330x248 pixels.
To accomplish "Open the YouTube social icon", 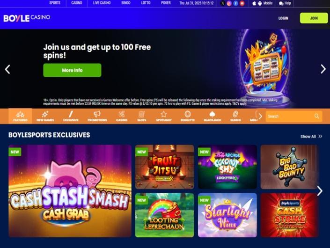I will (242, 3).
